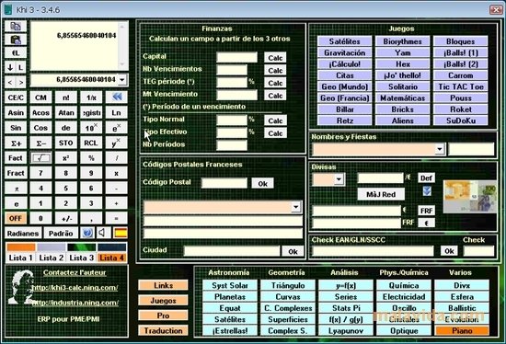Switch to the Lista 4 tab

pos(111,258)
